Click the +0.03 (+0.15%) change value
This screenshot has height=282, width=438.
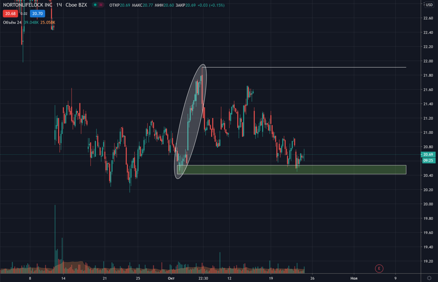[x=211, y=5]
